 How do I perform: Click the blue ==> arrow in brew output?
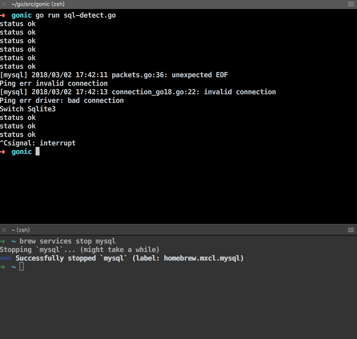(6, 258)
